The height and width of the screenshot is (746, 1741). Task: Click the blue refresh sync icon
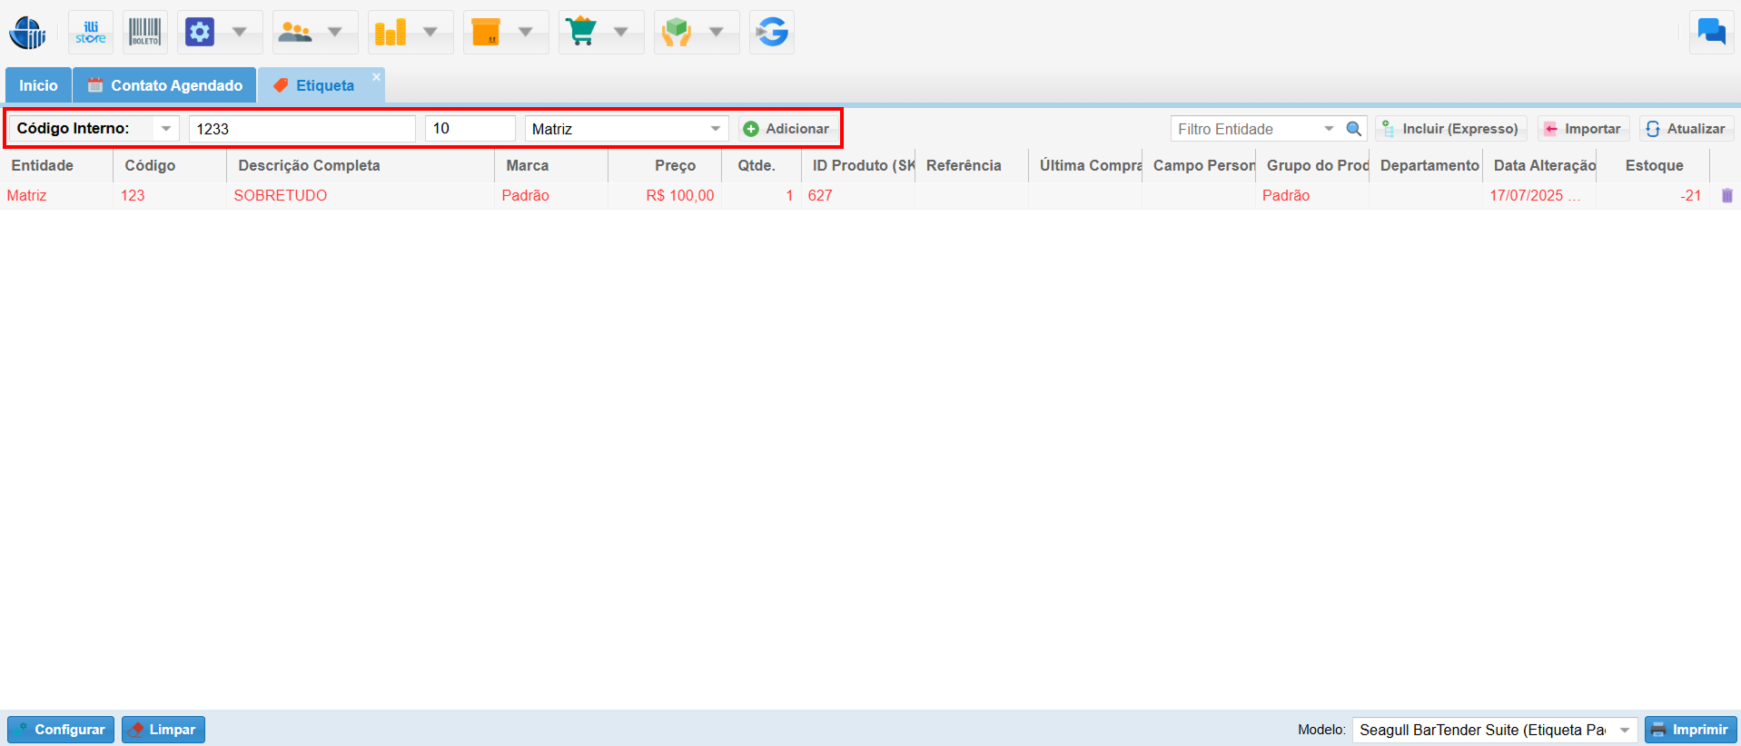(x=772, y=33)
